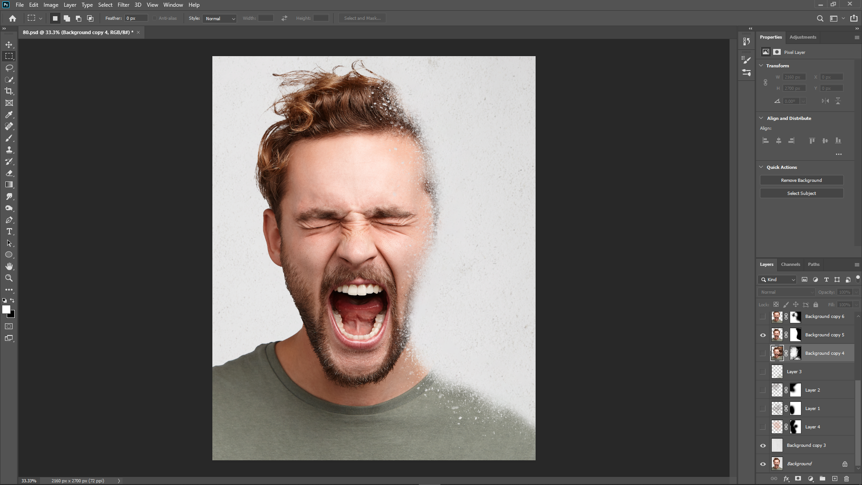Viewport: 862px width, 485px height.
Task: Open the layer style fx menu
Action: point(786,479)
